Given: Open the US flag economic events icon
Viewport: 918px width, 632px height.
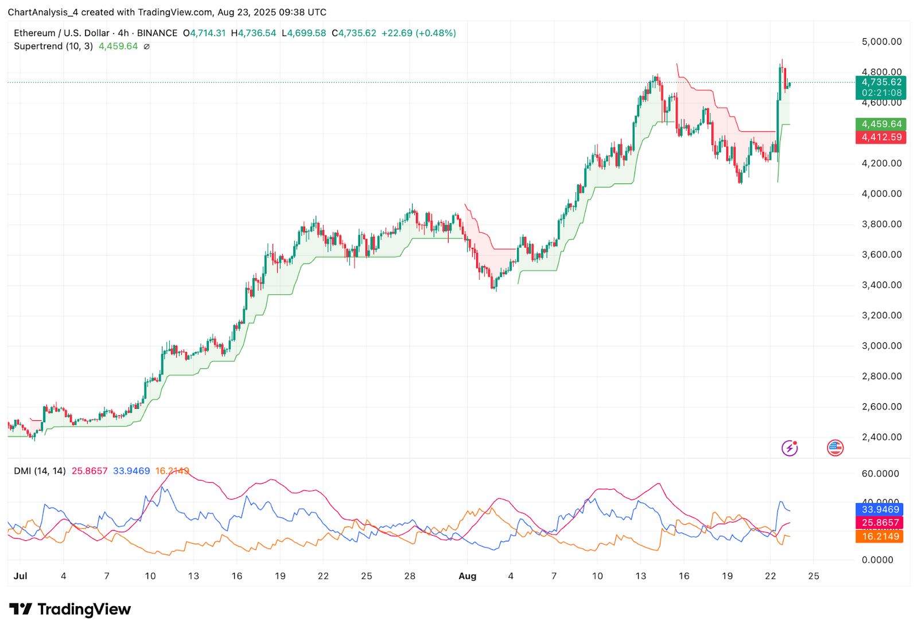Looking at the screenshot, I should pyautogui.click(x=835, y=447).
